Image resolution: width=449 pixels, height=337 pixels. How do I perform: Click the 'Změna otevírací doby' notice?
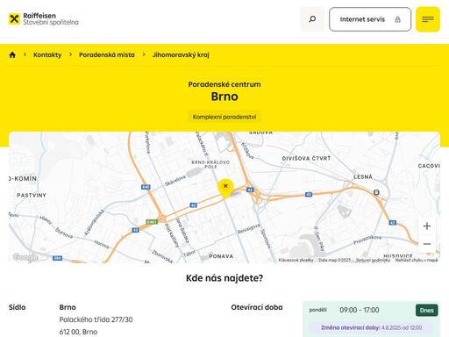coord(371,327)
